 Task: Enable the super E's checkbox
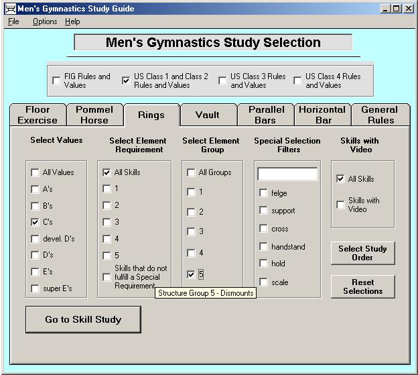click(35, 288)
